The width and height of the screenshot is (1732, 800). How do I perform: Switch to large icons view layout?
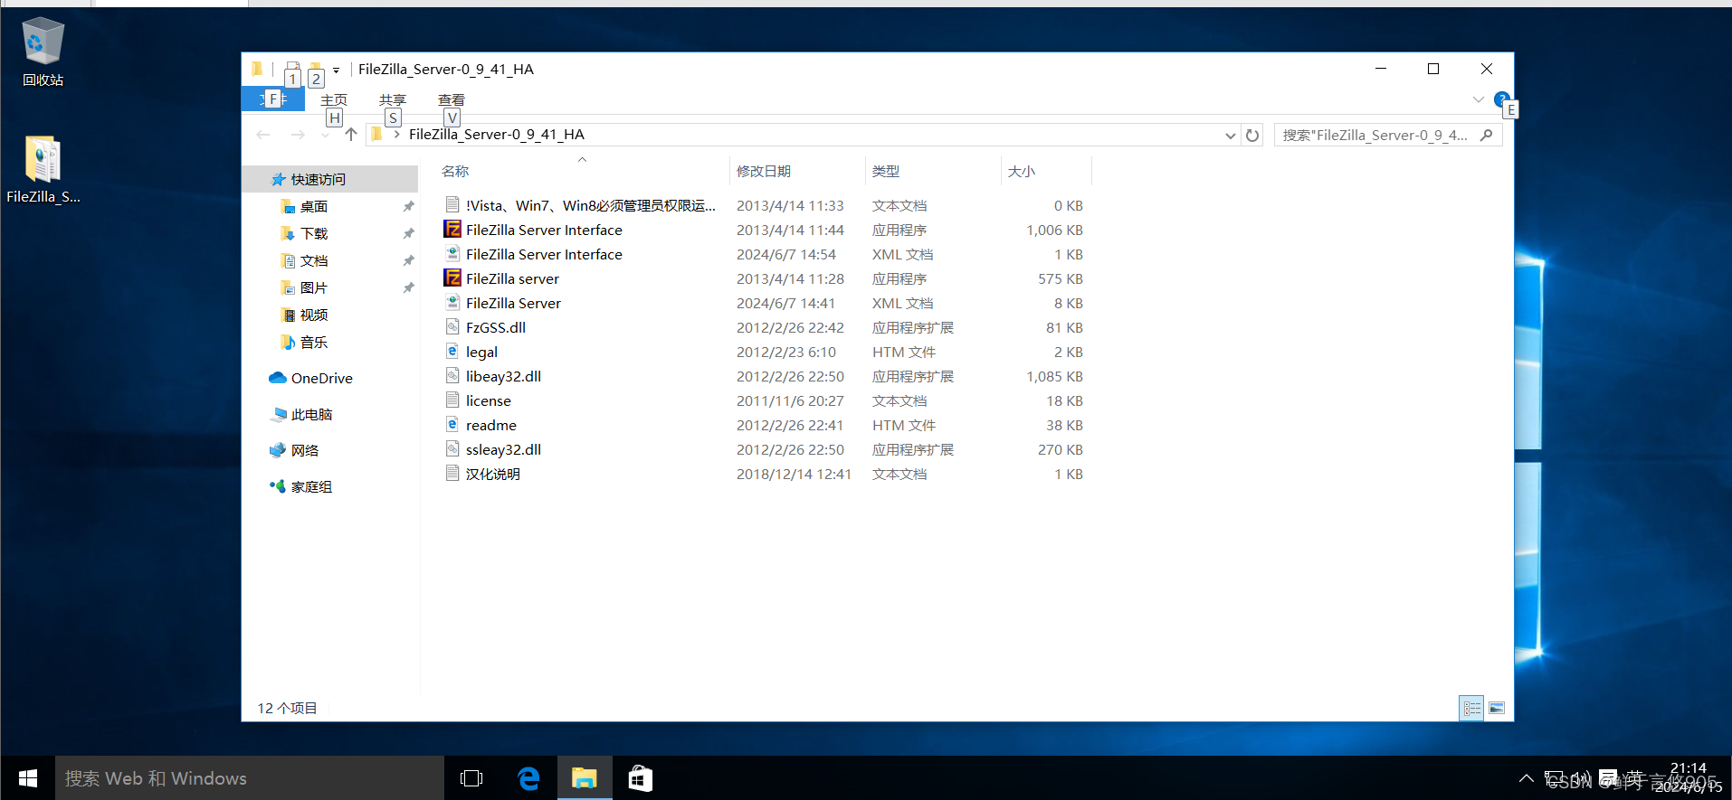(x=1497, y=708)
